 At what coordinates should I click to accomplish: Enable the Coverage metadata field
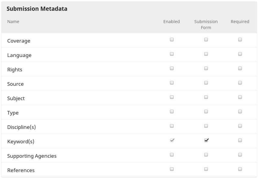(172, 40)
